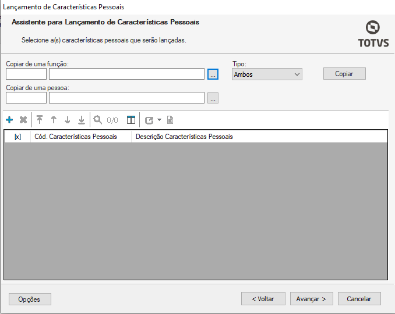Click the blue plus add record icon
The image size is (395, 314).
(9, 120)
